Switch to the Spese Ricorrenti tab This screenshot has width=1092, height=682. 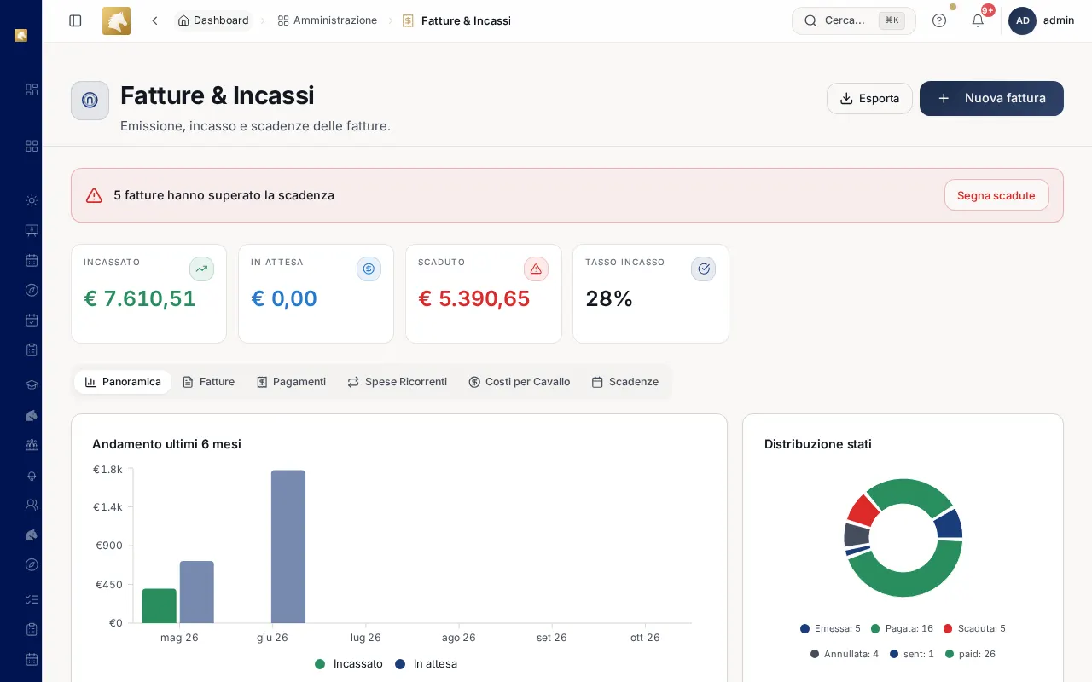[x=397, y=382]
